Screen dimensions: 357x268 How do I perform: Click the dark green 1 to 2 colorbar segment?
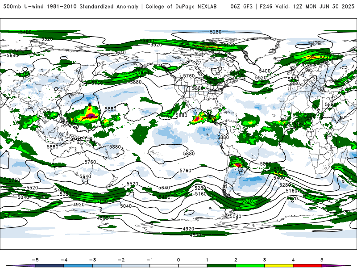pyautogui.click(x=221, y=266)
